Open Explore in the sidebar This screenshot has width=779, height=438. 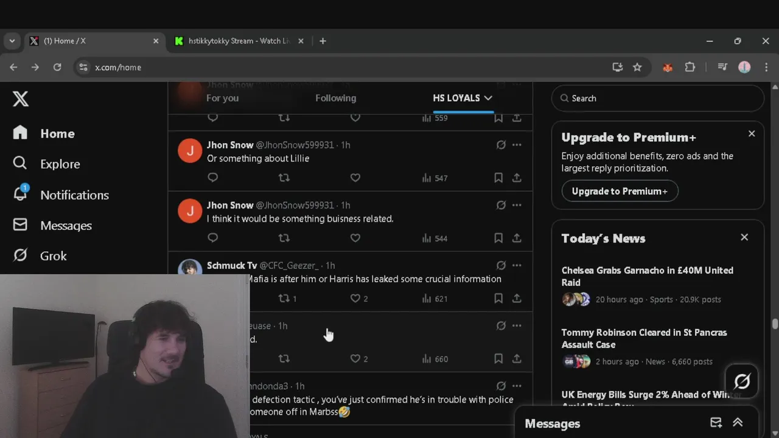pos(47,164)
